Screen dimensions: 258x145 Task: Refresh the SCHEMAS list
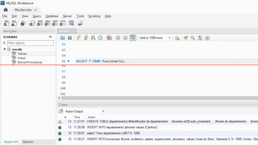[x=50, y=37]
